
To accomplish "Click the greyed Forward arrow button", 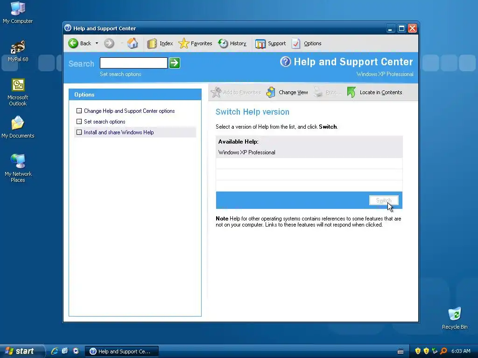I will (109, 43).
